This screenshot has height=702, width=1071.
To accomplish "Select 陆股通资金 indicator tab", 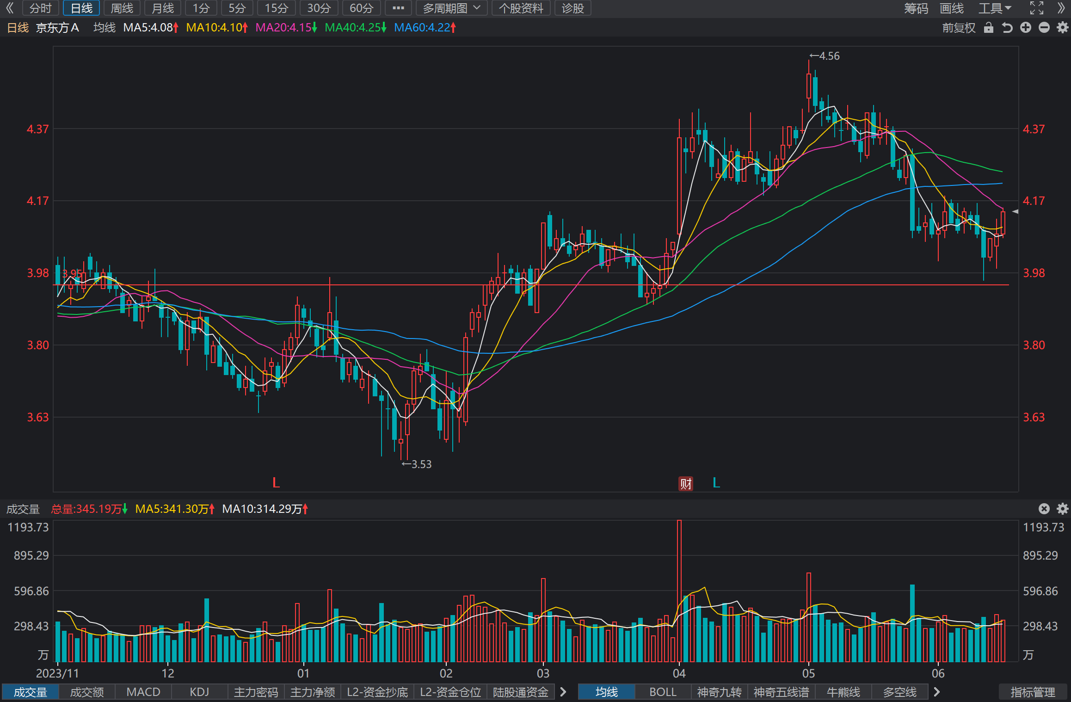I will [x=521, y=692].
